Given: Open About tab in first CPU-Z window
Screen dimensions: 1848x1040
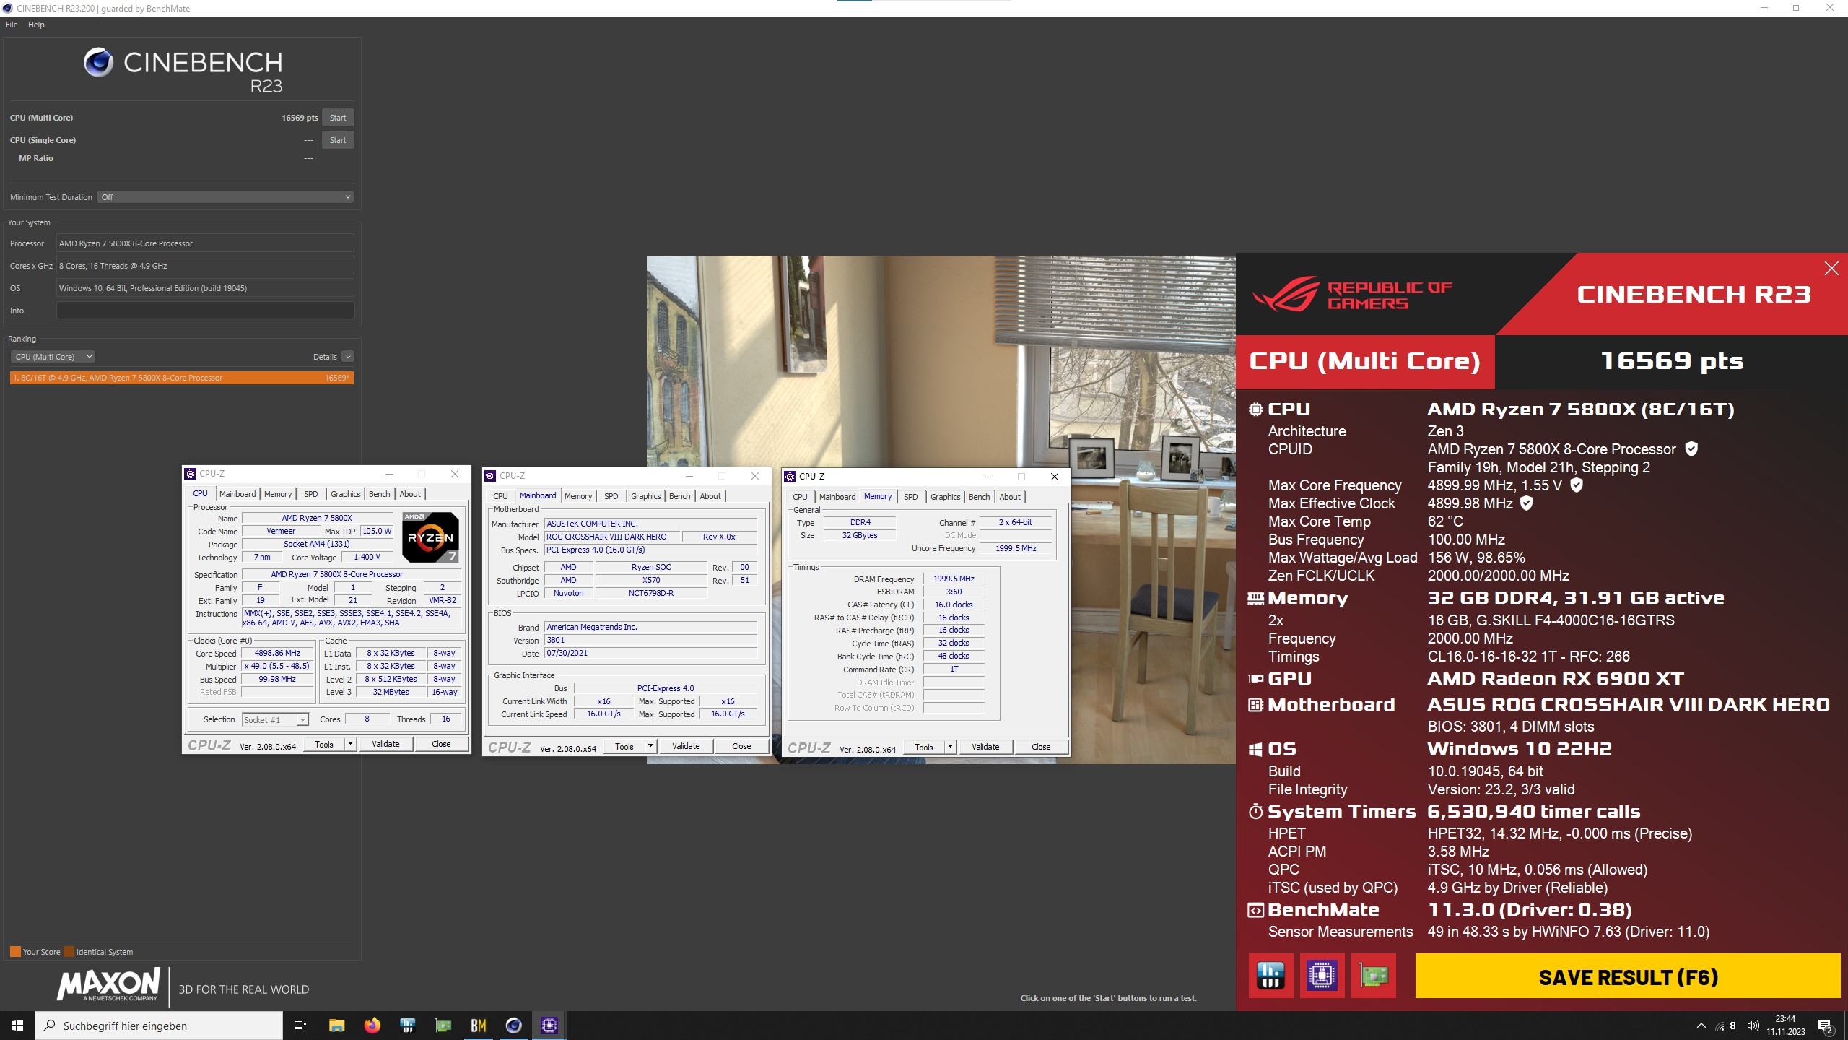Looking at the screenshot, I should point(410,494).
